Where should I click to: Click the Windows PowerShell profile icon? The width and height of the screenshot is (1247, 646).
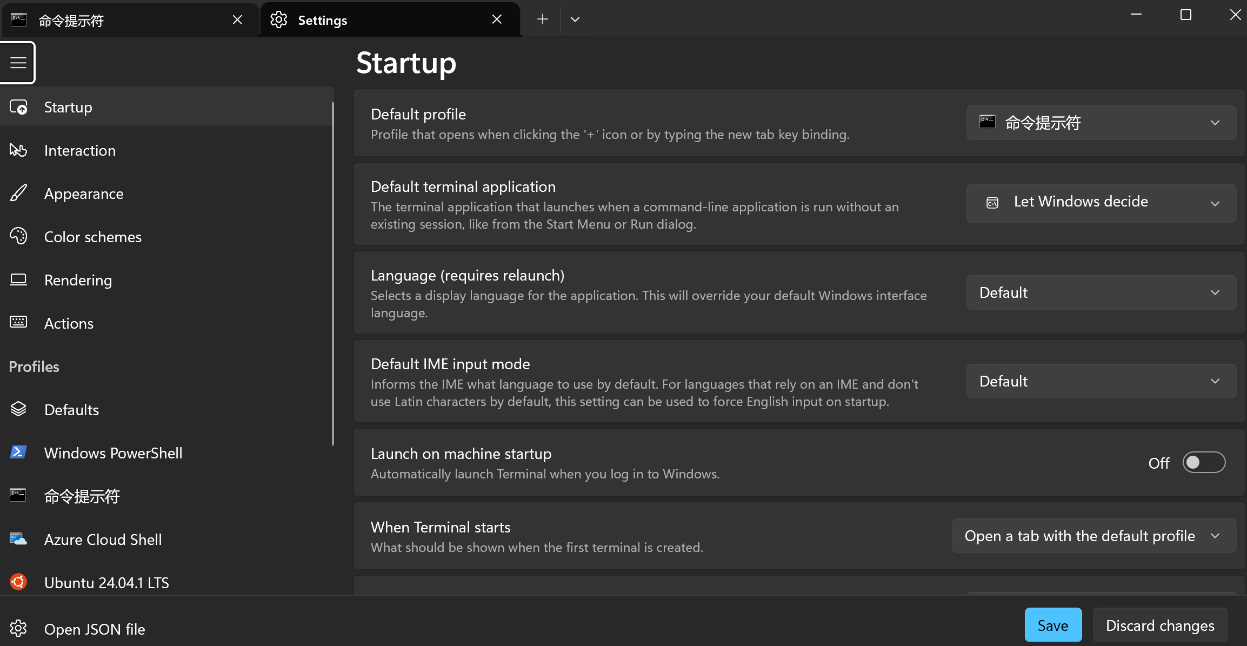pyautogui.click(x=18, y=452)
